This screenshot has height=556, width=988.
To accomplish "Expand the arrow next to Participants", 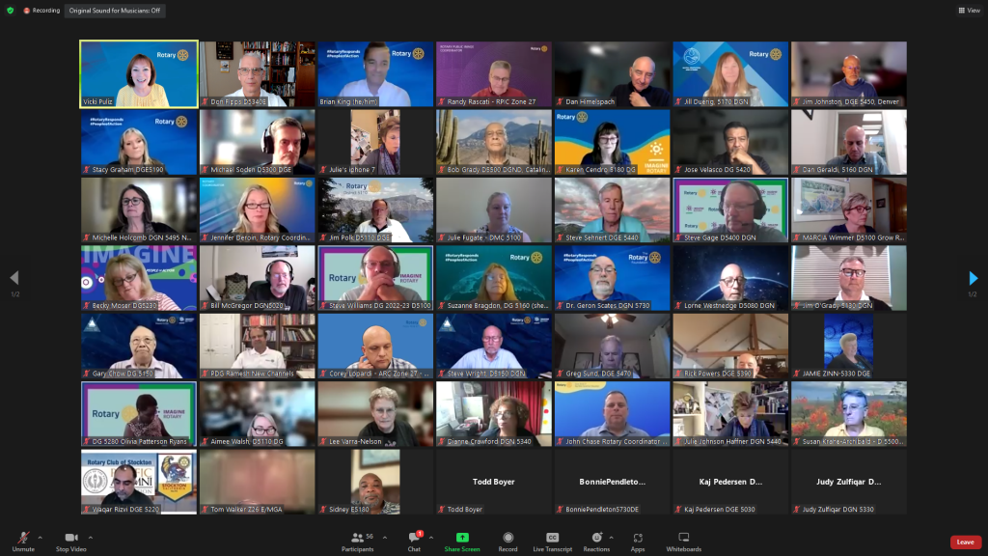I will click(x=384, y=538).
